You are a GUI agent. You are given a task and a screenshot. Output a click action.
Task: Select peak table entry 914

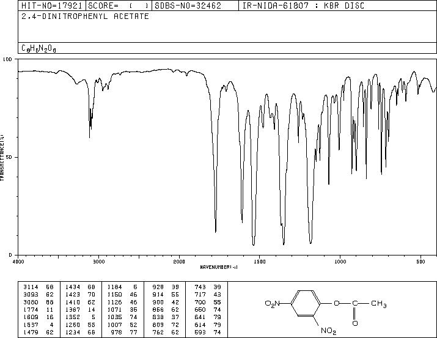[x=166, y=295]
